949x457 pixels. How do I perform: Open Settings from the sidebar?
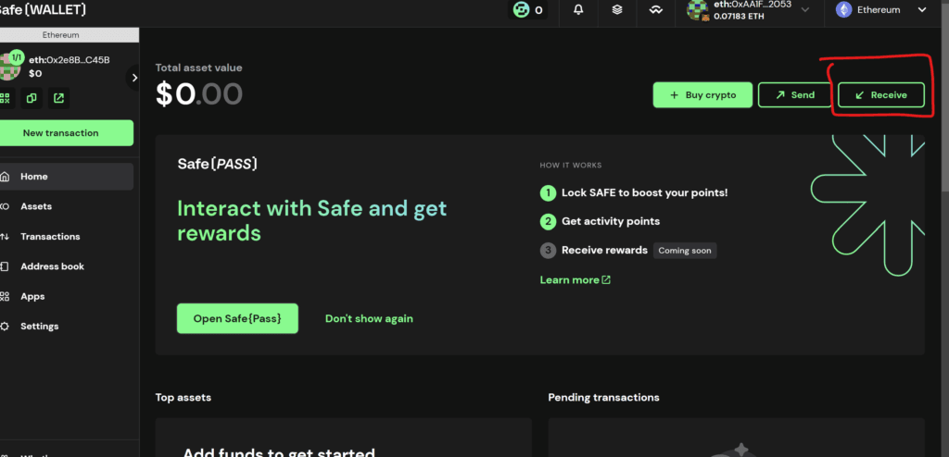(x=39, y=327)
